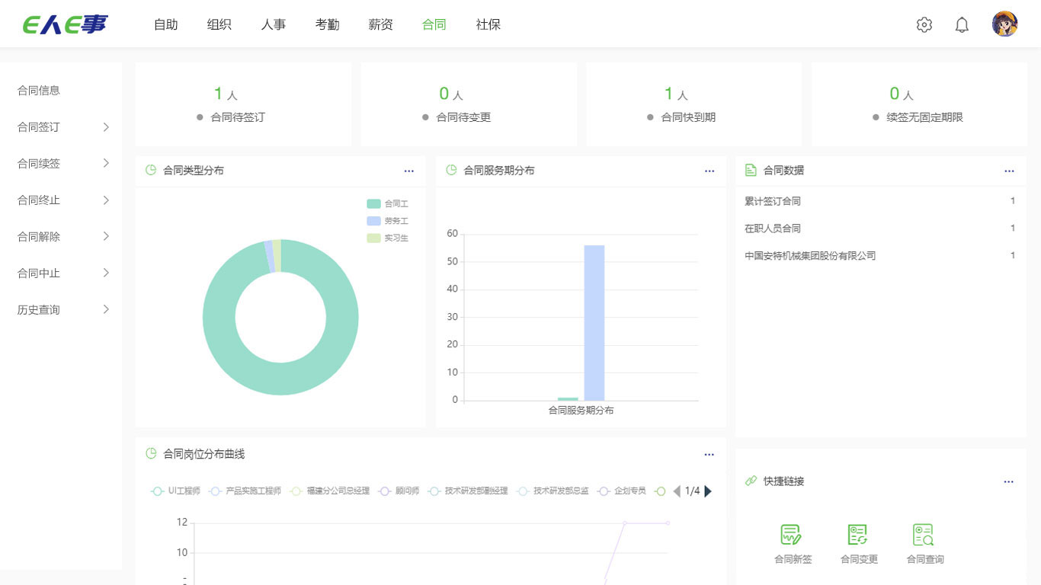Click the 合同数据 document icon

751,171
